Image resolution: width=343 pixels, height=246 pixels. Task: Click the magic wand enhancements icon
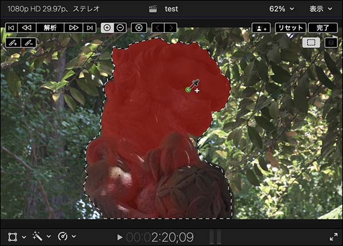pyautogui.click(x=37, y=236)
